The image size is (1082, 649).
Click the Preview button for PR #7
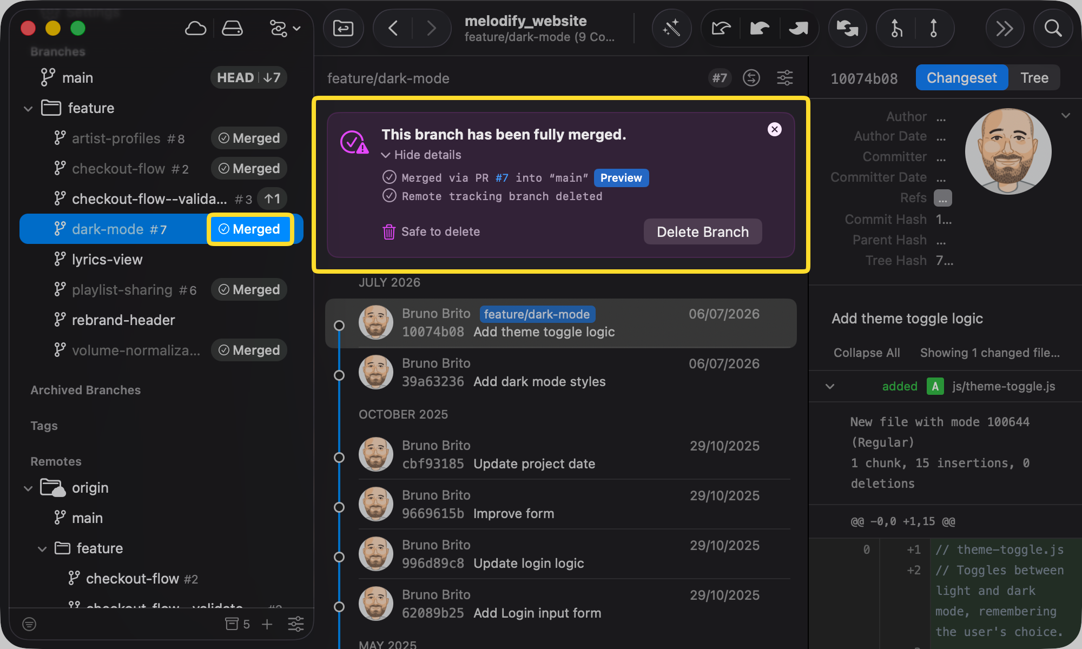click(621, 178)
